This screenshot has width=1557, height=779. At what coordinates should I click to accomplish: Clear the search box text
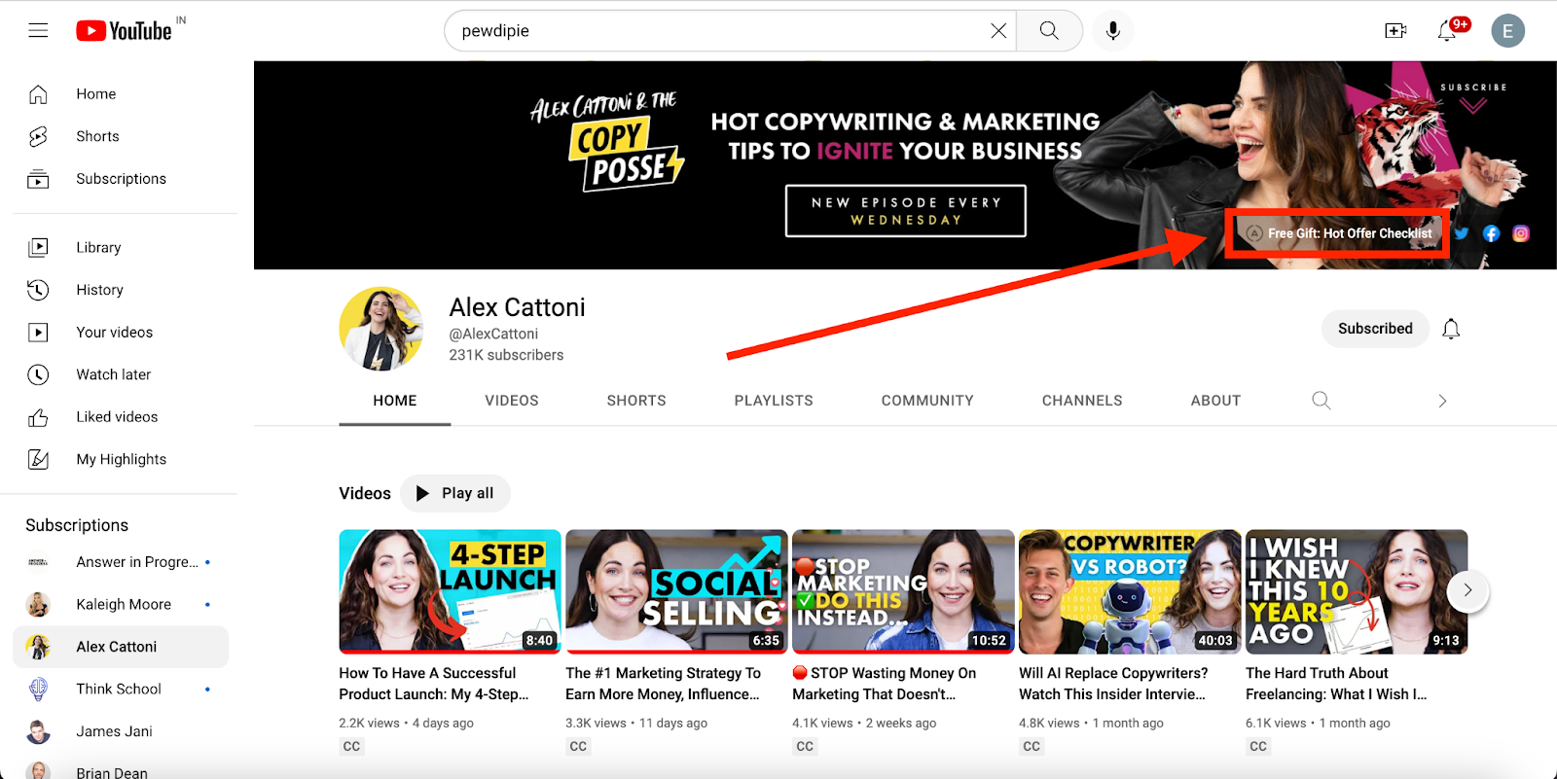tap(998, 31)
